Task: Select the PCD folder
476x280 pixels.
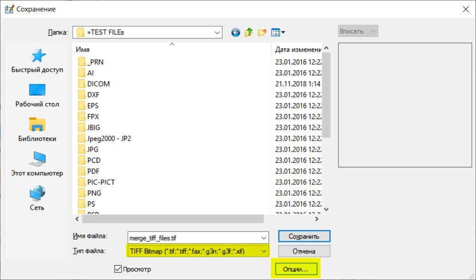Action: click(x=89, y=160)
